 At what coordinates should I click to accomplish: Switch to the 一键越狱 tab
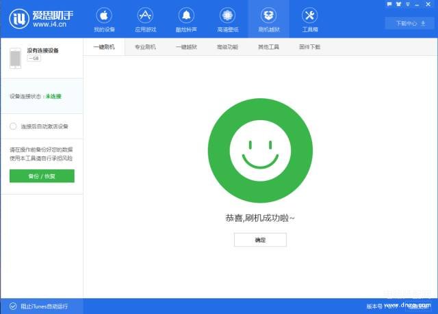click(x=186, y=47)
